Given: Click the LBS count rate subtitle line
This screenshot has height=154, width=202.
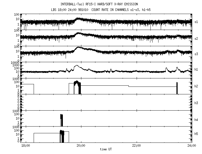Looking at the screenshot, I should tap(101, 10).
